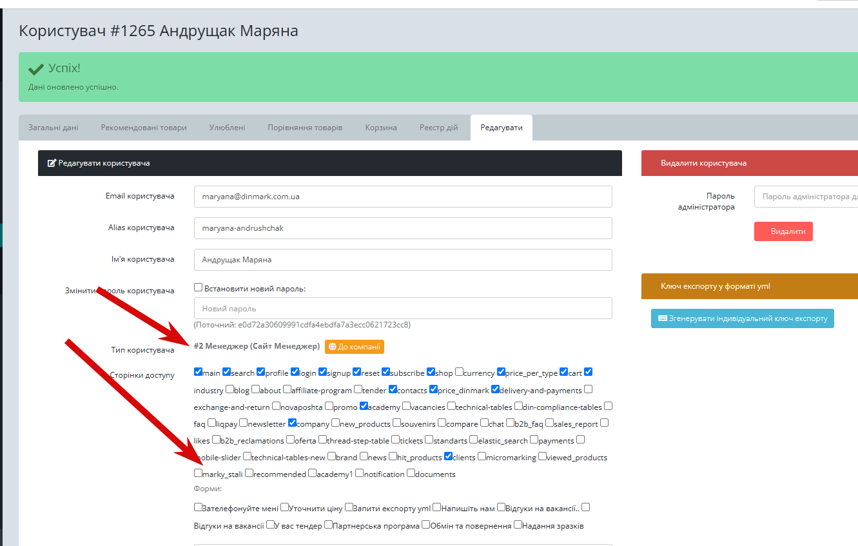Toggle the cart checkbox
858x546 pixels.
pyautogui.click(x=564, y=372)
